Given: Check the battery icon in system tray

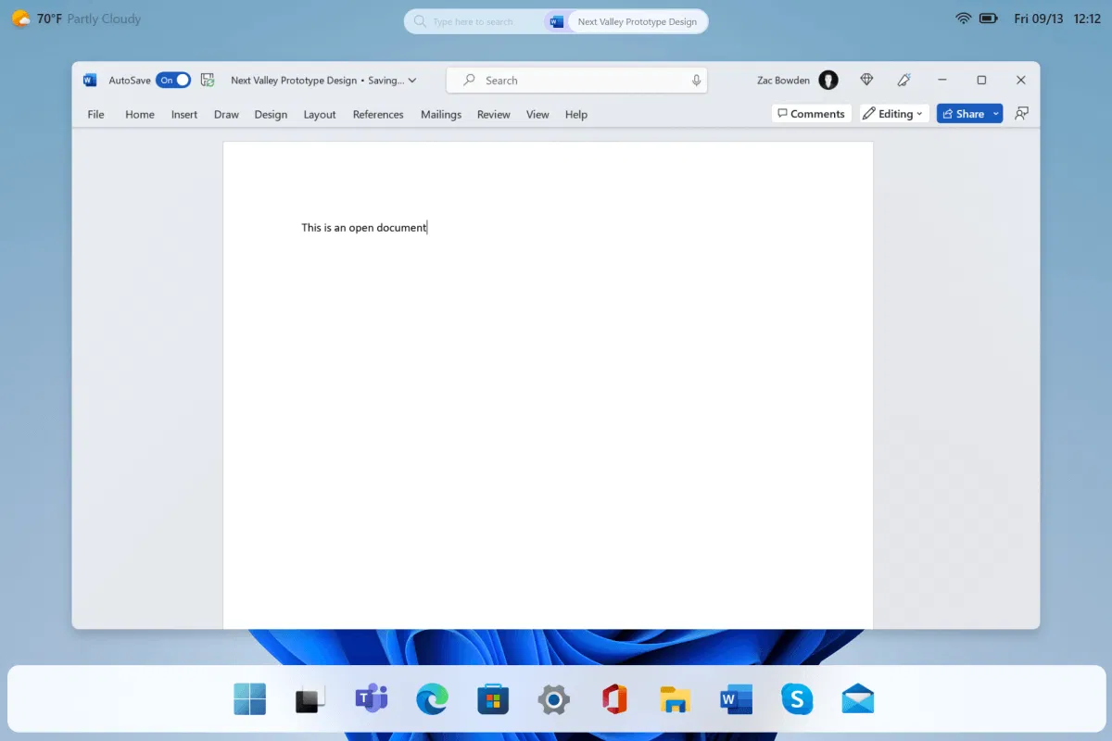Looking at the screenshot, I should (989, 19).
